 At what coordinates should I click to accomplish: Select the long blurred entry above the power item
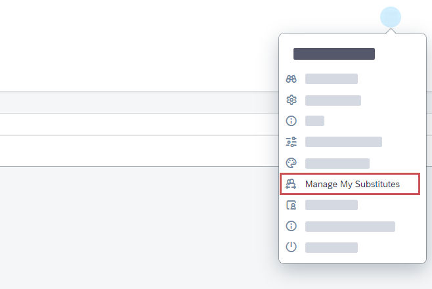pyautogui.click(x=350, y=226)
